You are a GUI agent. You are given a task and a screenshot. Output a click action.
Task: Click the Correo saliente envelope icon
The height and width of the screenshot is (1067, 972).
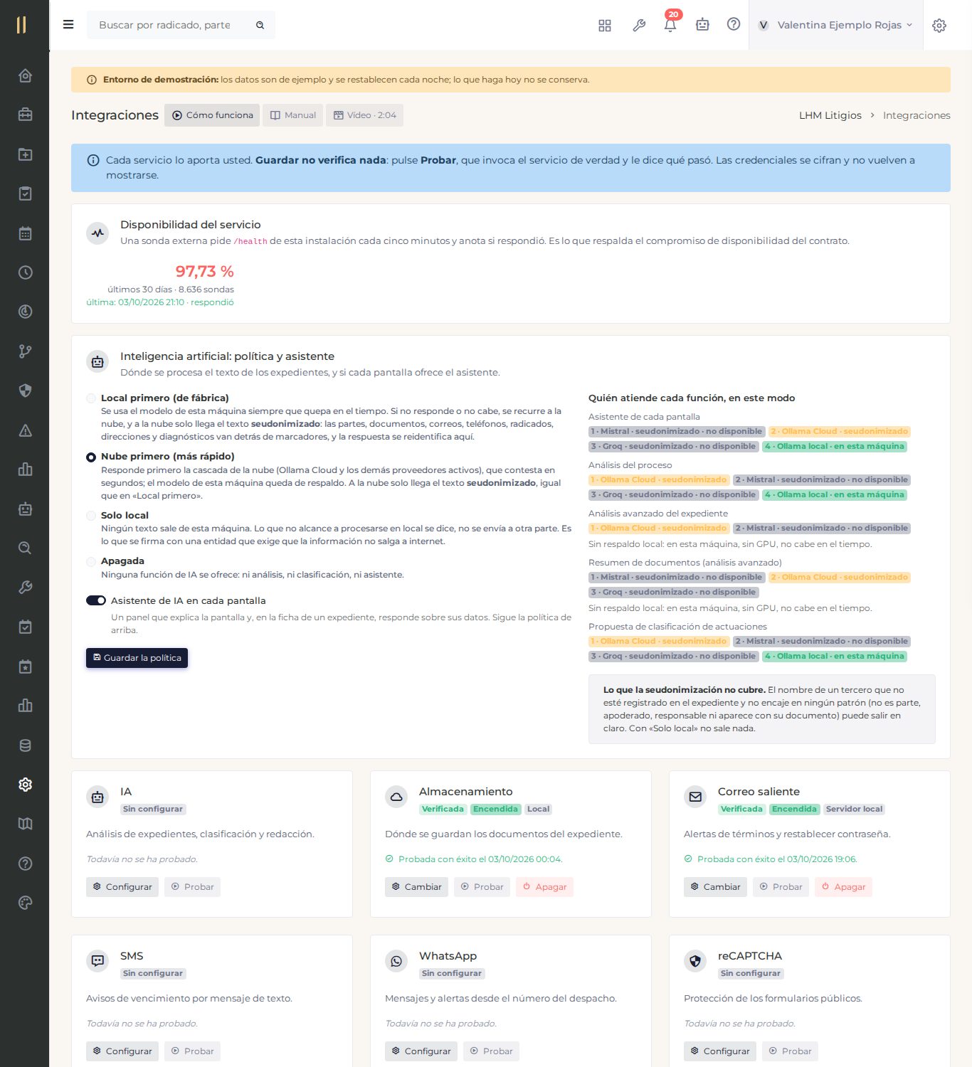(x=695, y=797)
